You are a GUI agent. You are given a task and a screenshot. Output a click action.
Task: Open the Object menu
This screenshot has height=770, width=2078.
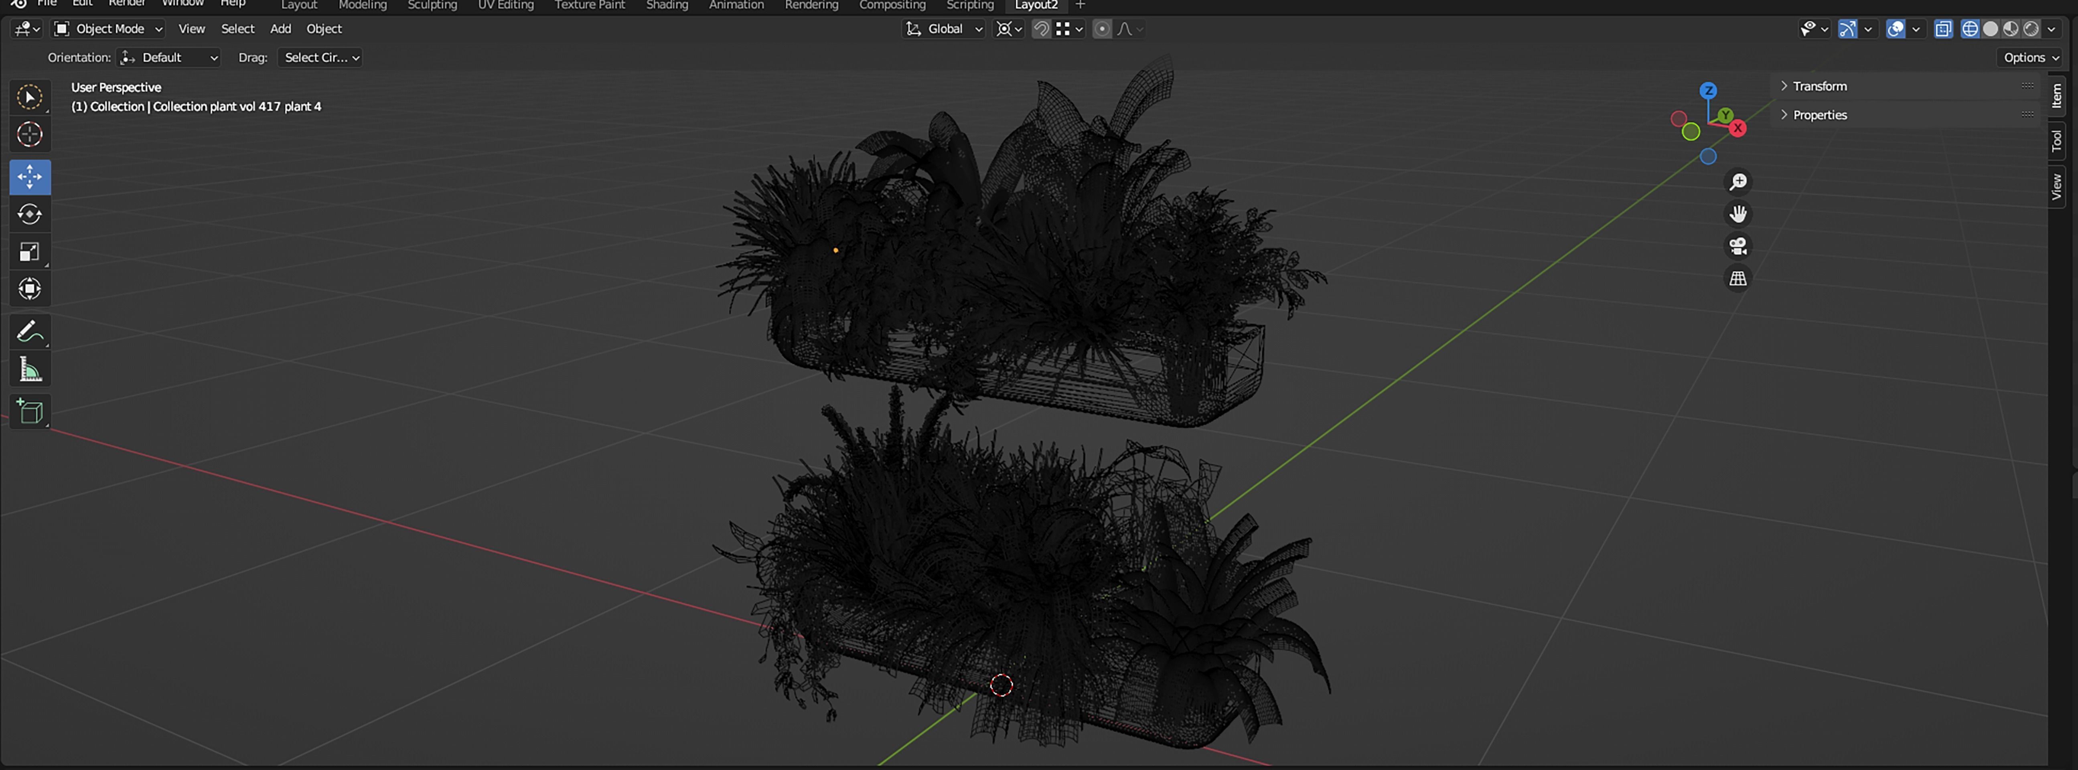(324, 29)
